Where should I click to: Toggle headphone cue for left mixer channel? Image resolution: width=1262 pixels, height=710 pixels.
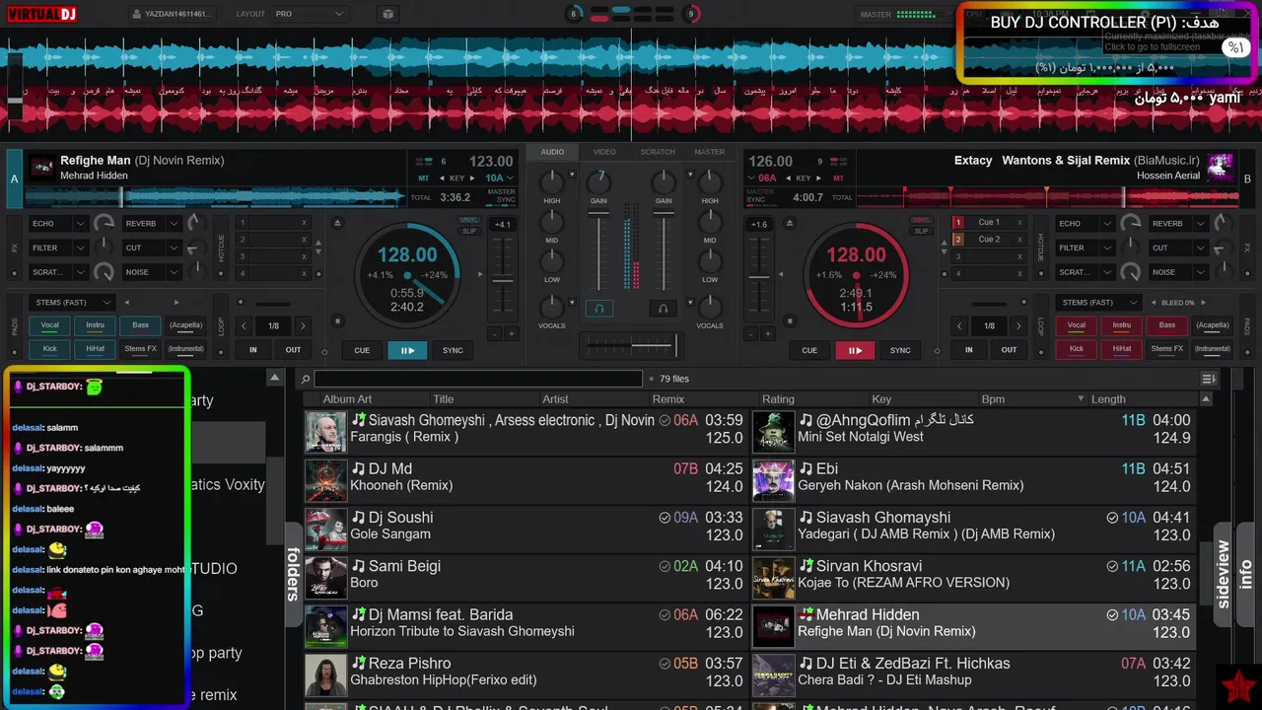598,309
